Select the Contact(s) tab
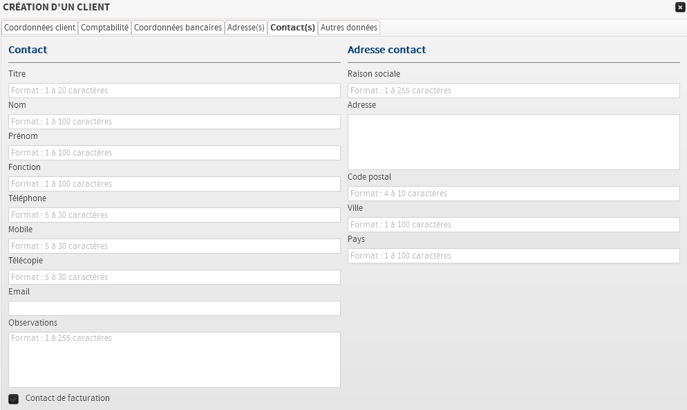This screenshot has height=410, width=687. click(x=292, y=28)
